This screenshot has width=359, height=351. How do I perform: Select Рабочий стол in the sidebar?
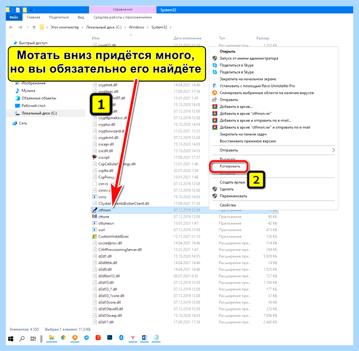coord(34,105)
